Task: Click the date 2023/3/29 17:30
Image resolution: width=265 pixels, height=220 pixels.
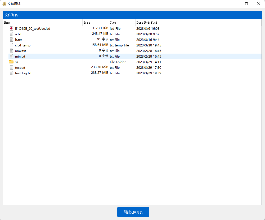Action: 149,68
